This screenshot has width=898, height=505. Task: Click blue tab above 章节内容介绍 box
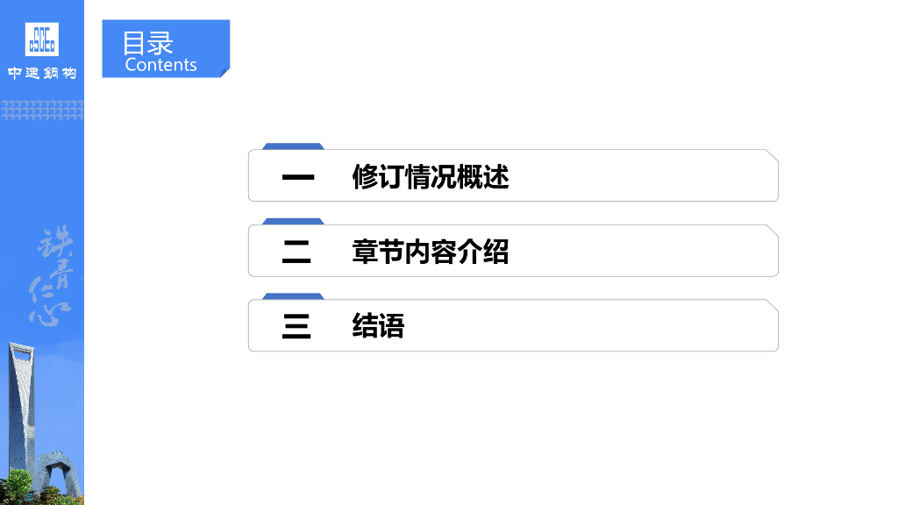tap(294, 221)
